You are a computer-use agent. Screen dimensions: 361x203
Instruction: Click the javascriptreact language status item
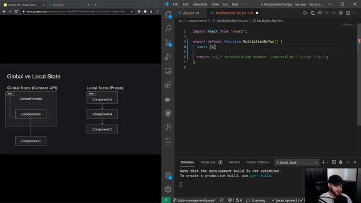click(286, 200)
